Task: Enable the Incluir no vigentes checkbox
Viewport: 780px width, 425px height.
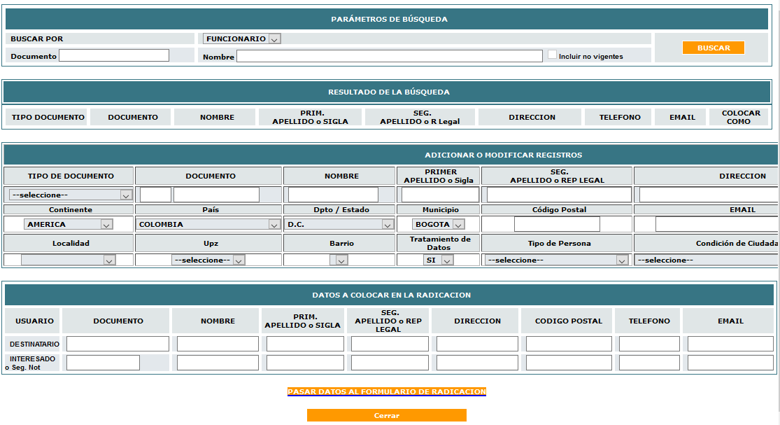Action: [552, 55]
